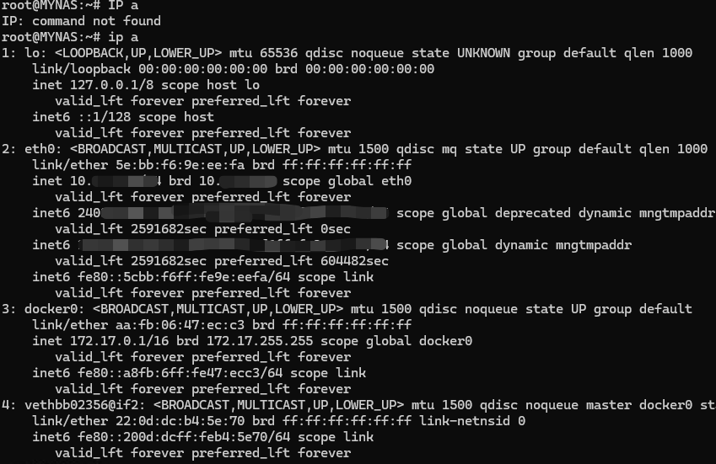Click the eth0 interface name
Viewport: 716px width, 464px height.
pos(40,149)
